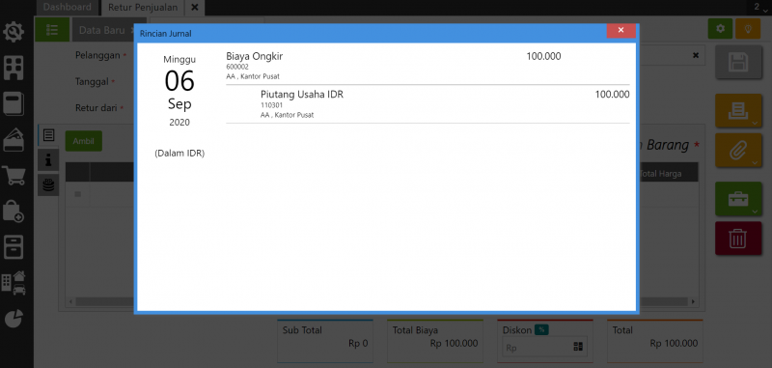Image resolution: width=772 pixels, height=368 pixels.
Task: Open the purchase bag module in sidebar
Action: pos(14,212)
